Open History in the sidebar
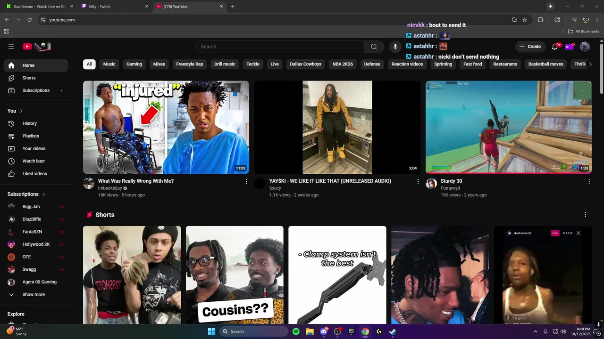Screen dimensions: 604x339 [x=36, y=123]
